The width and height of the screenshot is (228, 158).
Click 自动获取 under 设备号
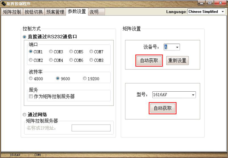[149, 61]
